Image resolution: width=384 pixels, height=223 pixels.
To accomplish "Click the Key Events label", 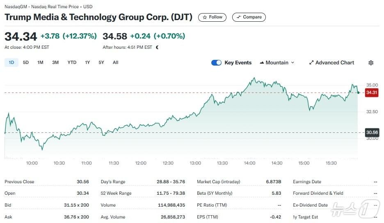I will pos(238,63).
